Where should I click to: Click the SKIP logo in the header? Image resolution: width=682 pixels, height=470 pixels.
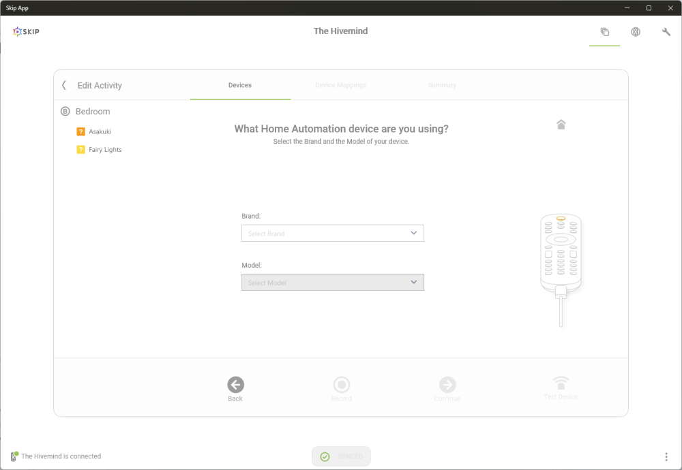pos(26,31)
